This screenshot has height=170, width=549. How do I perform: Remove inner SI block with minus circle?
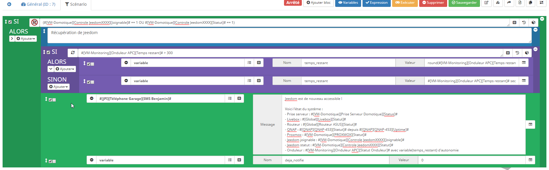pyautogui.click(x=535, y=49)
